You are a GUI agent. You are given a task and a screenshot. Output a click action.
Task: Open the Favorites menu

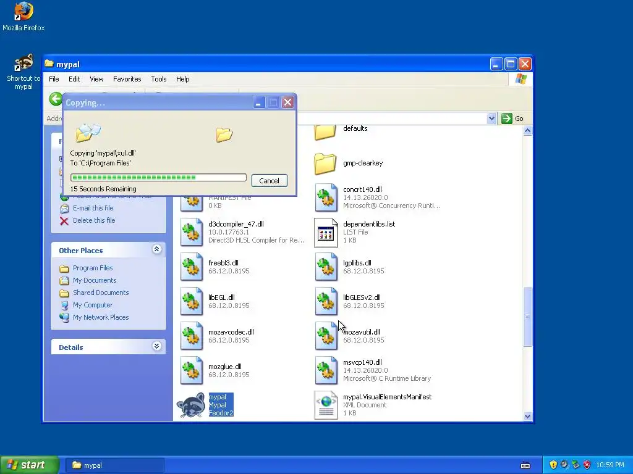127,79
